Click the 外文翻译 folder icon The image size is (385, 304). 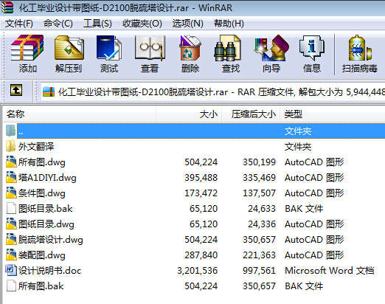[x=10, y=146]
